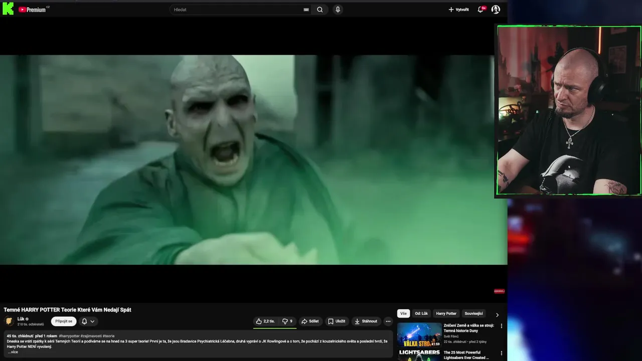Open the account avatar menu

click(x=496, y=10)
